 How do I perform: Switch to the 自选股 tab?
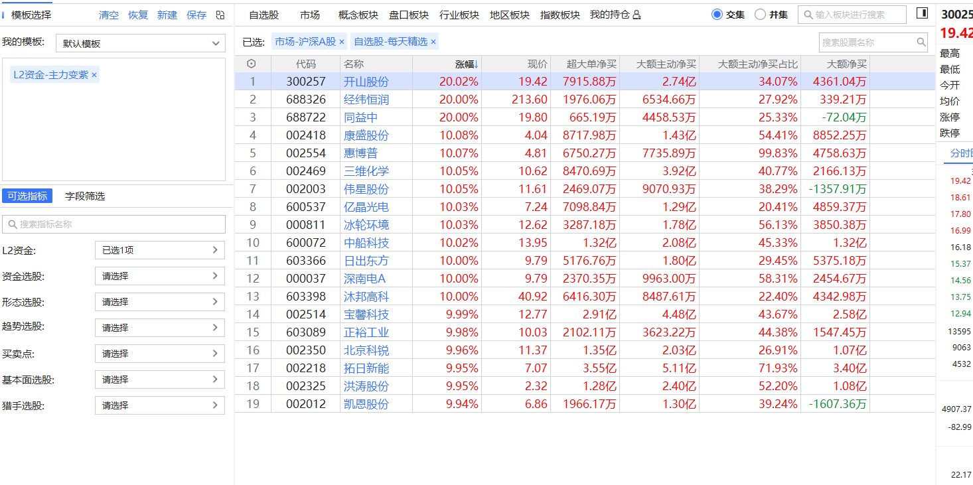[x=264, y=15]
